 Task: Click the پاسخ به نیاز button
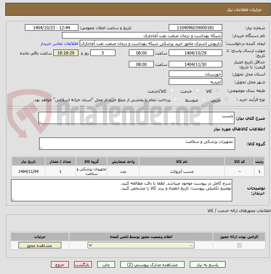click(208, 265)
